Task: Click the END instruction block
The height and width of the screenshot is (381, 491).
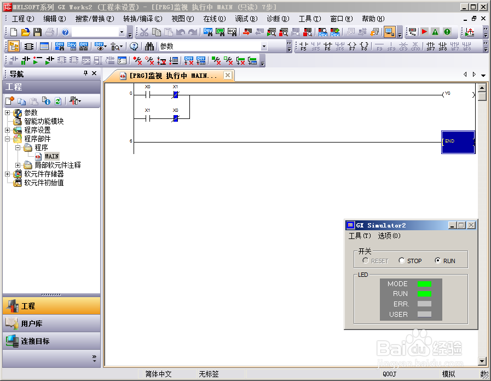Action: [458, 142]
